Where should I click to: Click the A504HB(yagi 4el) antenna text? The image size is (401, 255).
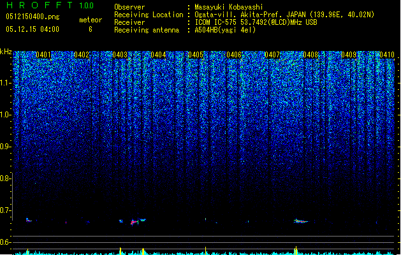click(x=225, y=30)
